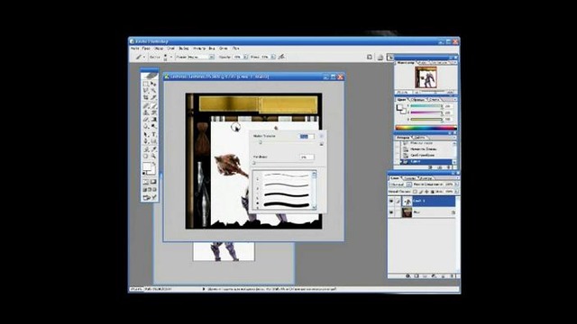Viewport: 577px width, 324px height.
Task: Hide the Background layer using its eye icon
Action: pyautogui.click(x=391, y=212)
